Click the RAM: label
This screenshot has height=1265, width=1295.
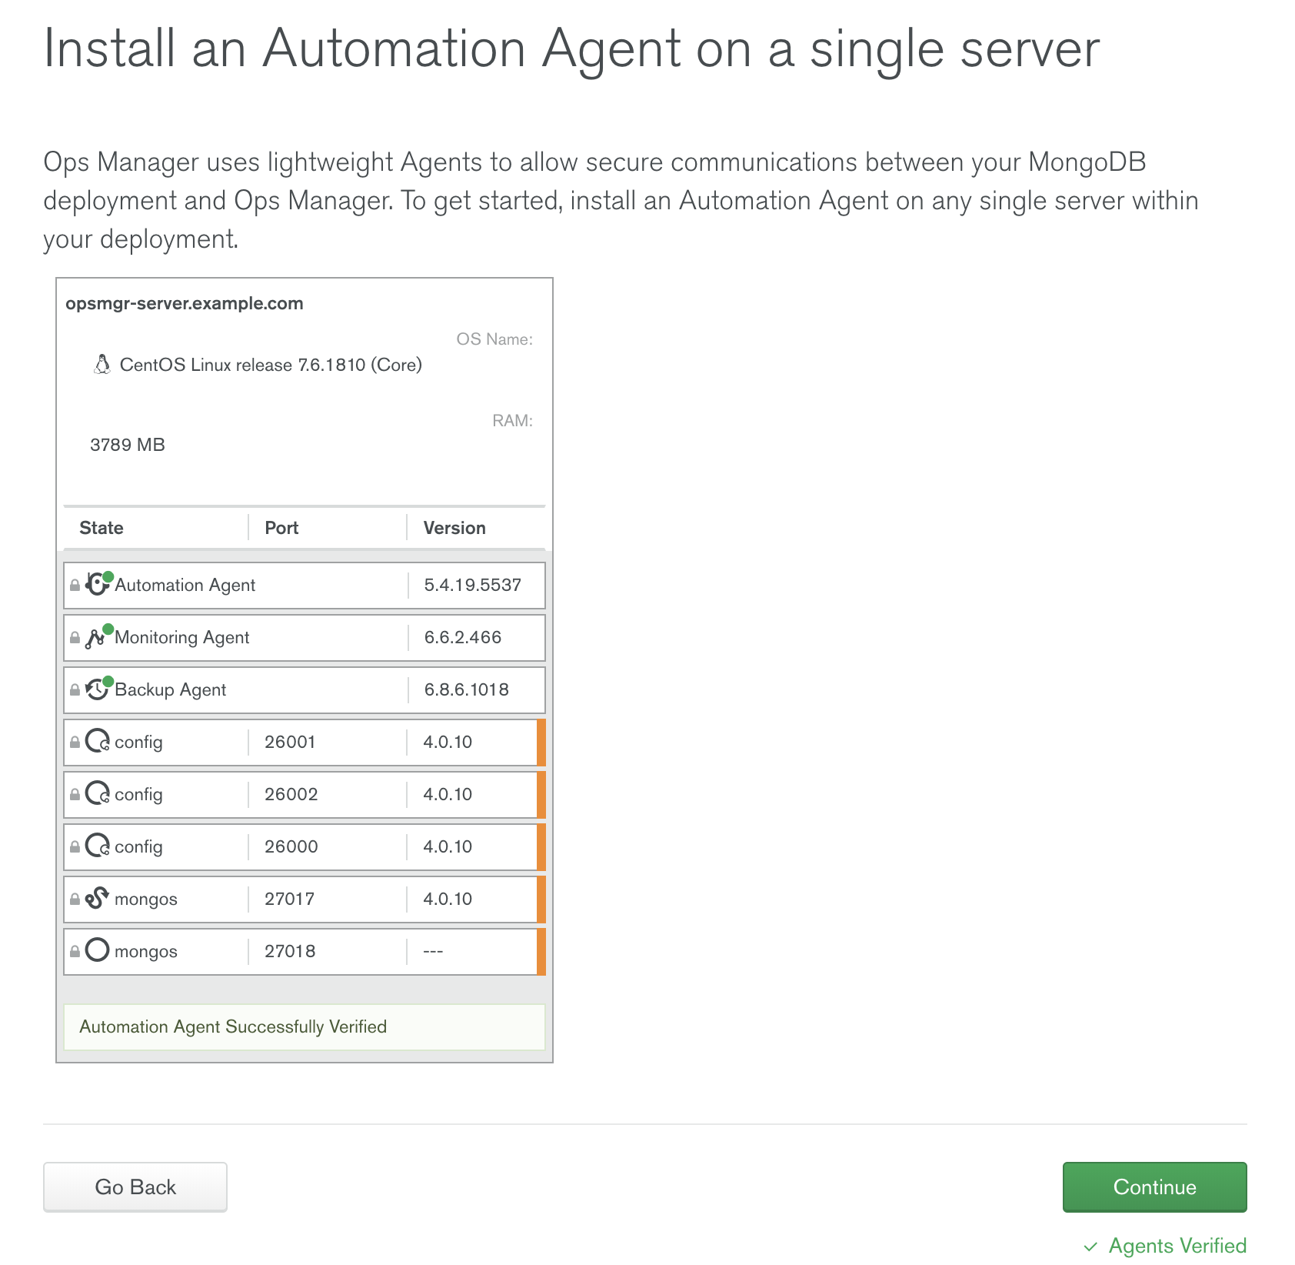pyautogui.click(x=513, y=421)
